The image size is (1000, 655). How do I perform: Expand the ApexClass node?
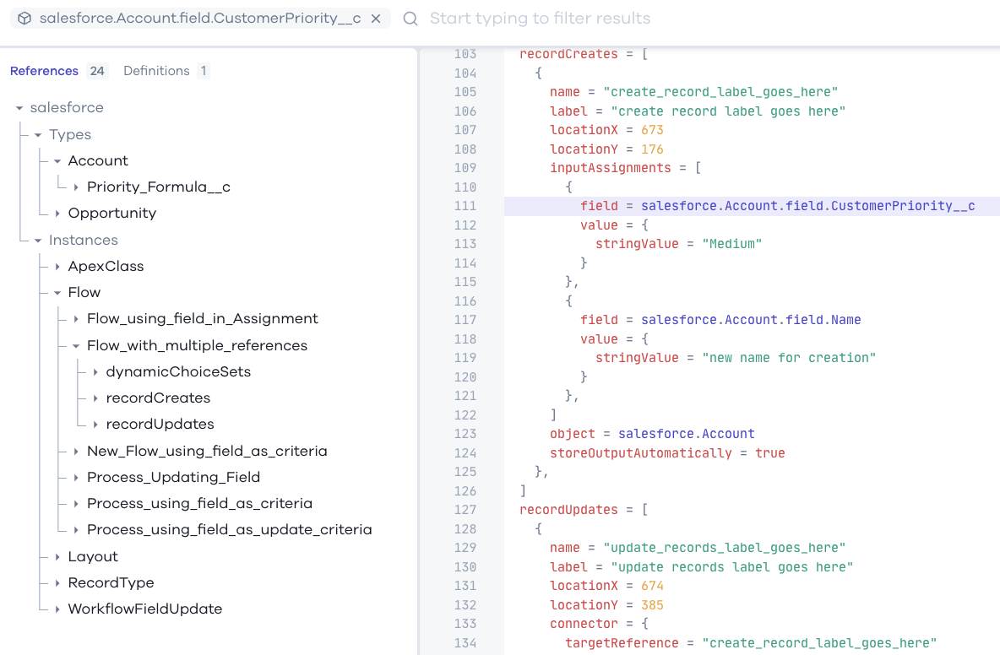click(57, 267)
